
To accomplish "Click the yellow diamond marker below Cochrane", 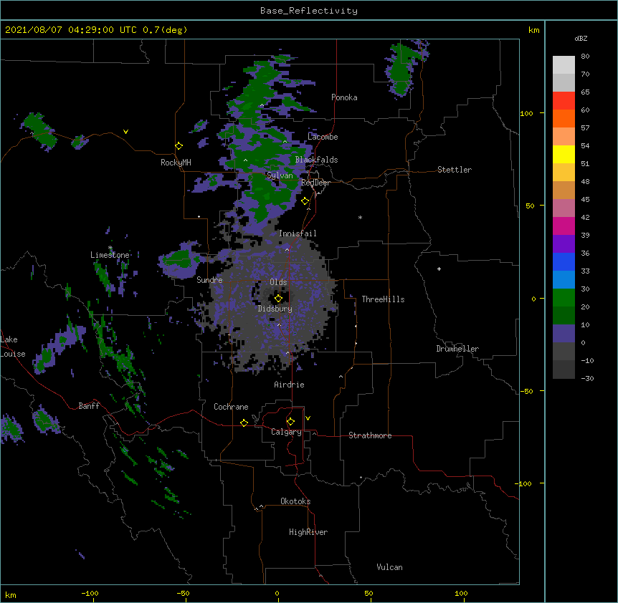I will tap(244, 423).
